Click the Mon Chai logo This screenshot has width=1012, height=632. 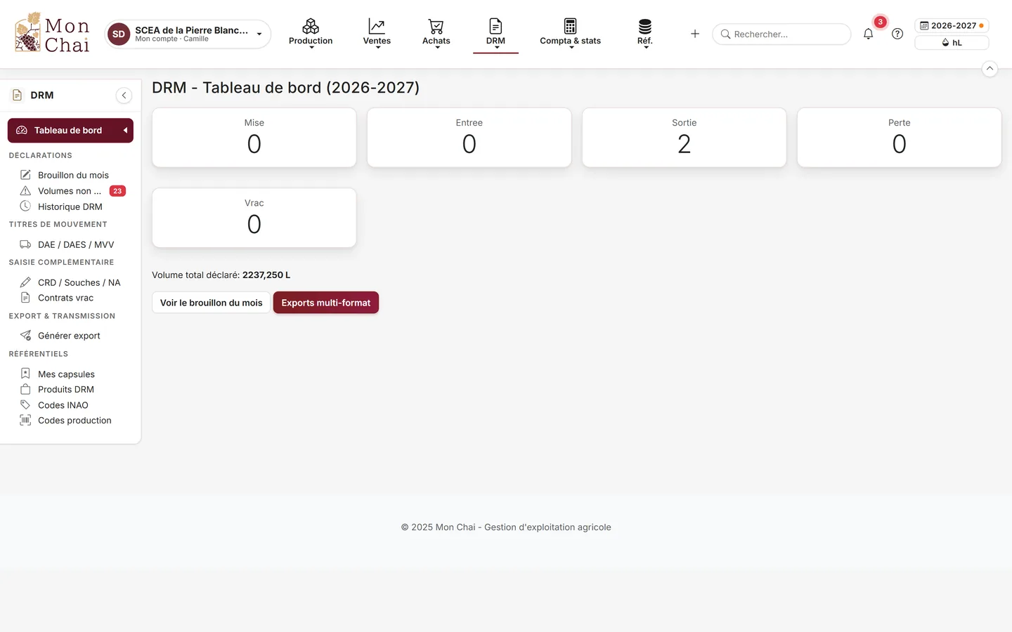click(52, 33)
